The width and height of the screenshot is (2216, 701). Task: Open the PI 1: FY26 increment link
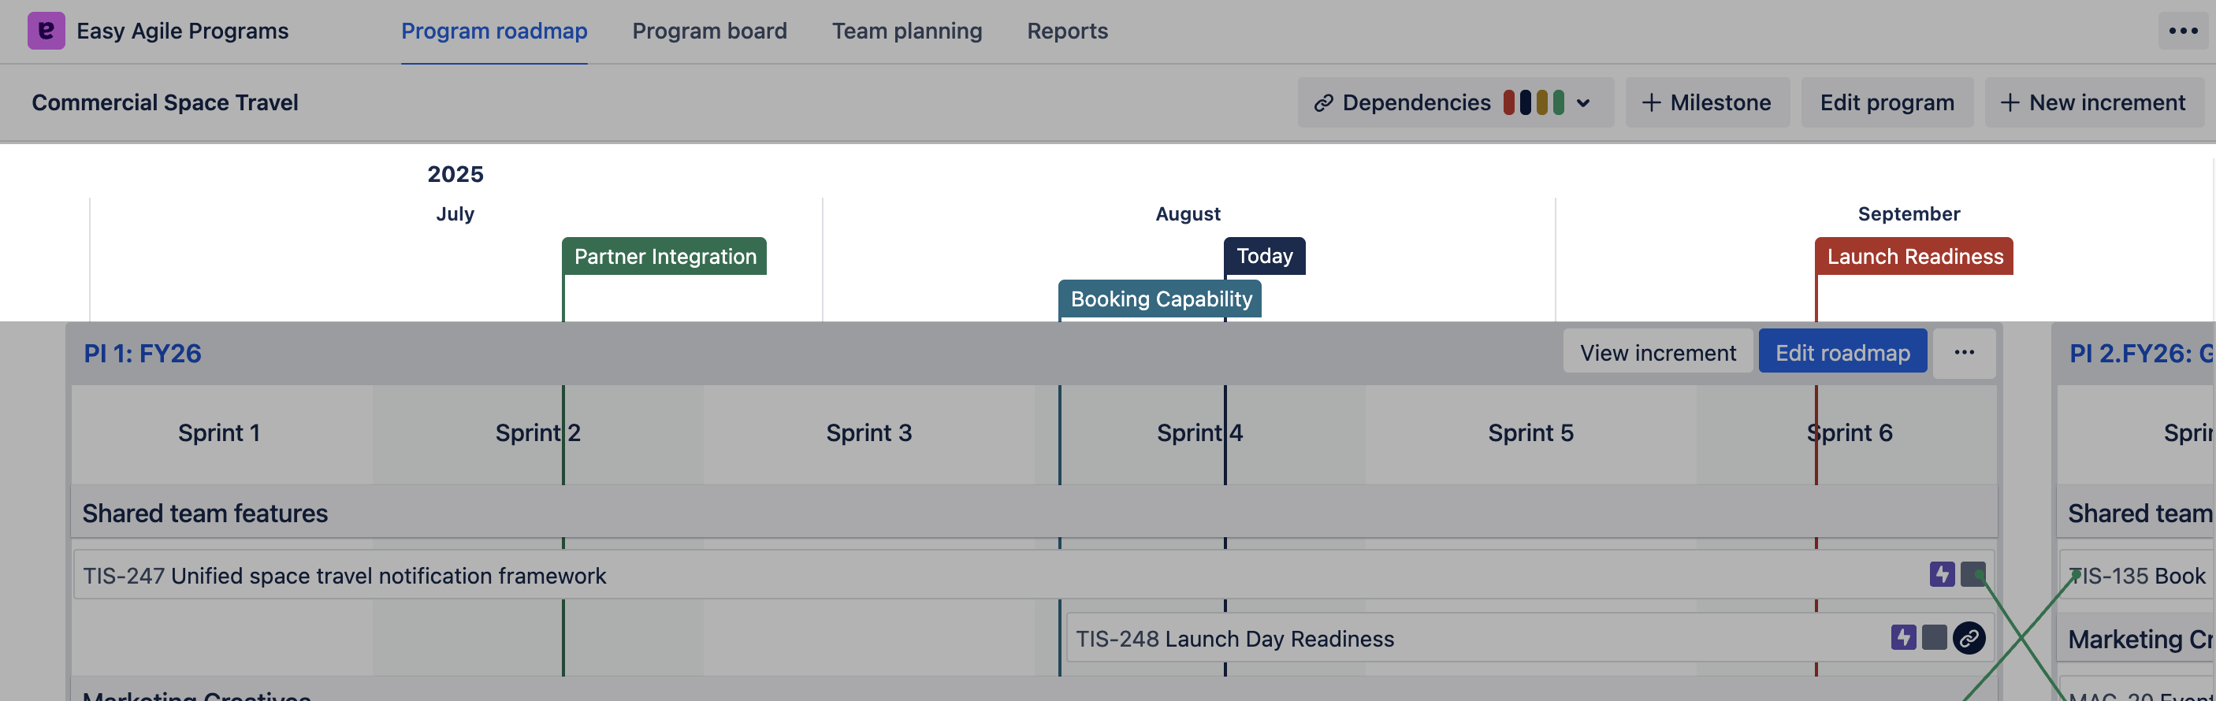[142, 354]
